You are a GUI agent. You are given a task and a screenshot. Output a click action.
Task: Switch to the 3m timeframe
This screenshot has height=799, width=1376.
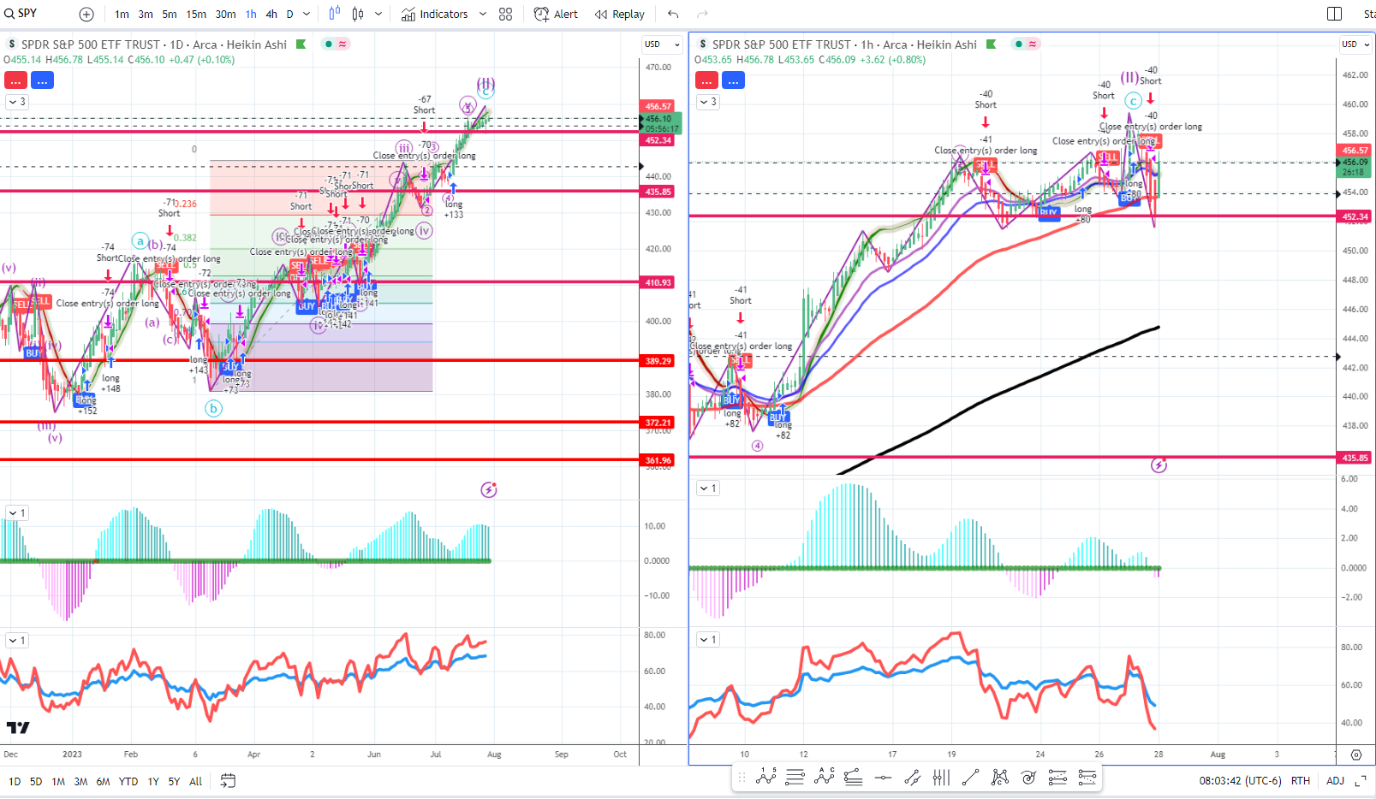(x=146, y=14)
